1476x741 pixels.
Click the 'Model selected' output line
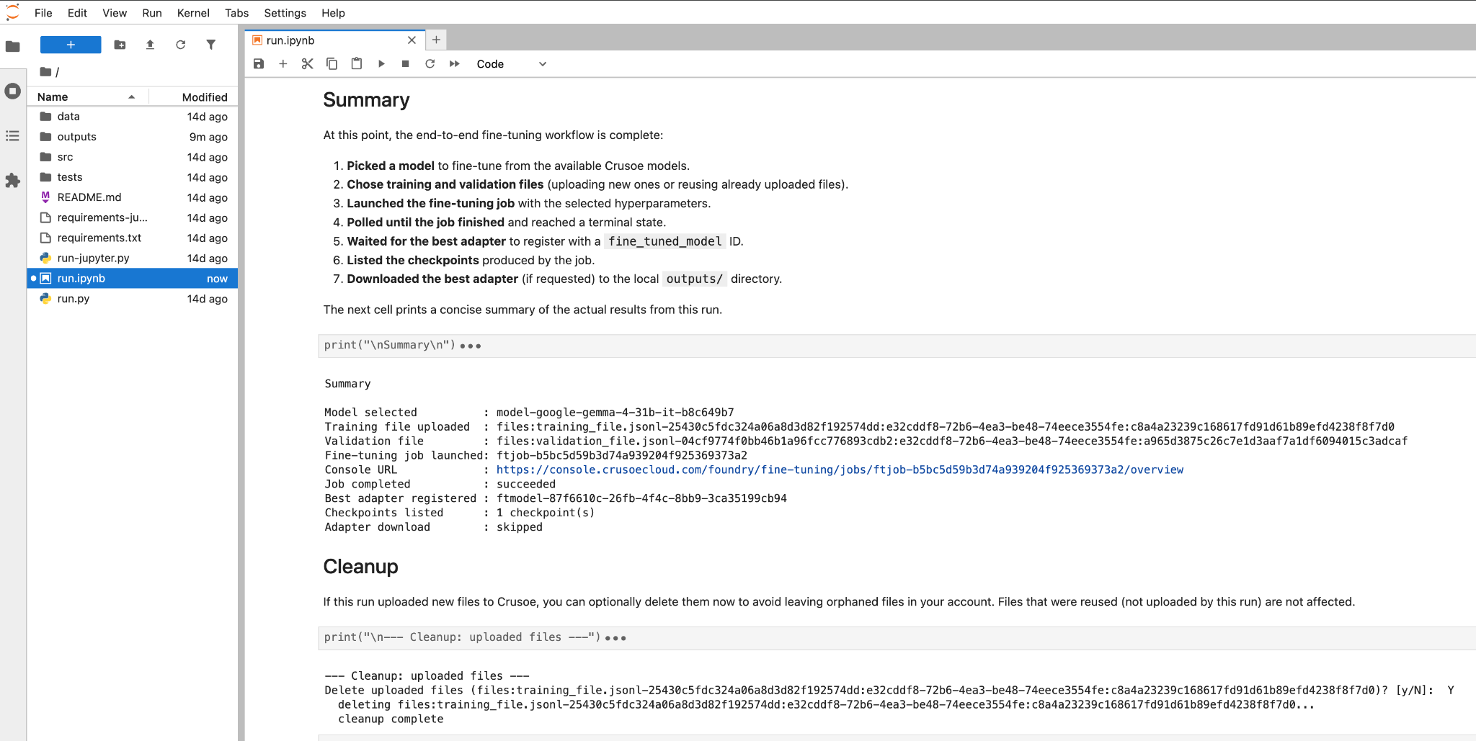pyautogui.click(x=529, y=413)
